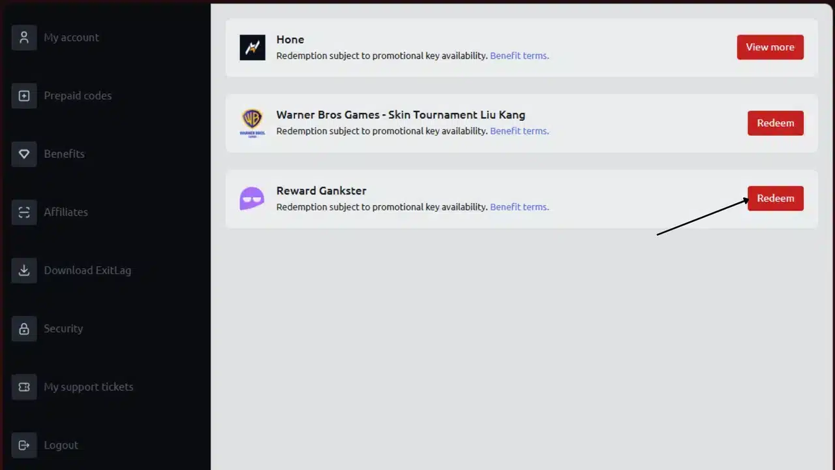835x470 pixels.
Task: Click the Download ExitLag arrow icon
Action: 24,270
